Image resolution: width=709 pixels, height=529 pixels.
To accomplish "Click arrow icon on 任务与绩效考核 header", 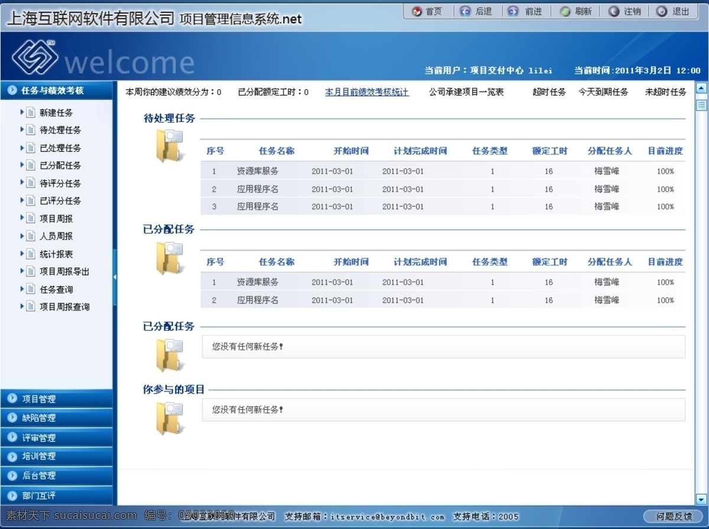I will [x=12, y=90].
